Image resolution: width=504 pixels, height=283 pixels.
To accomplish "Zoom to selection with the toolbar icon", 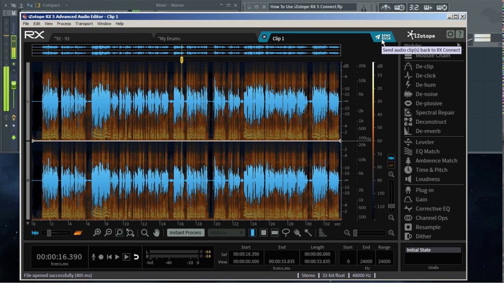I will click(x=119, y=233).
